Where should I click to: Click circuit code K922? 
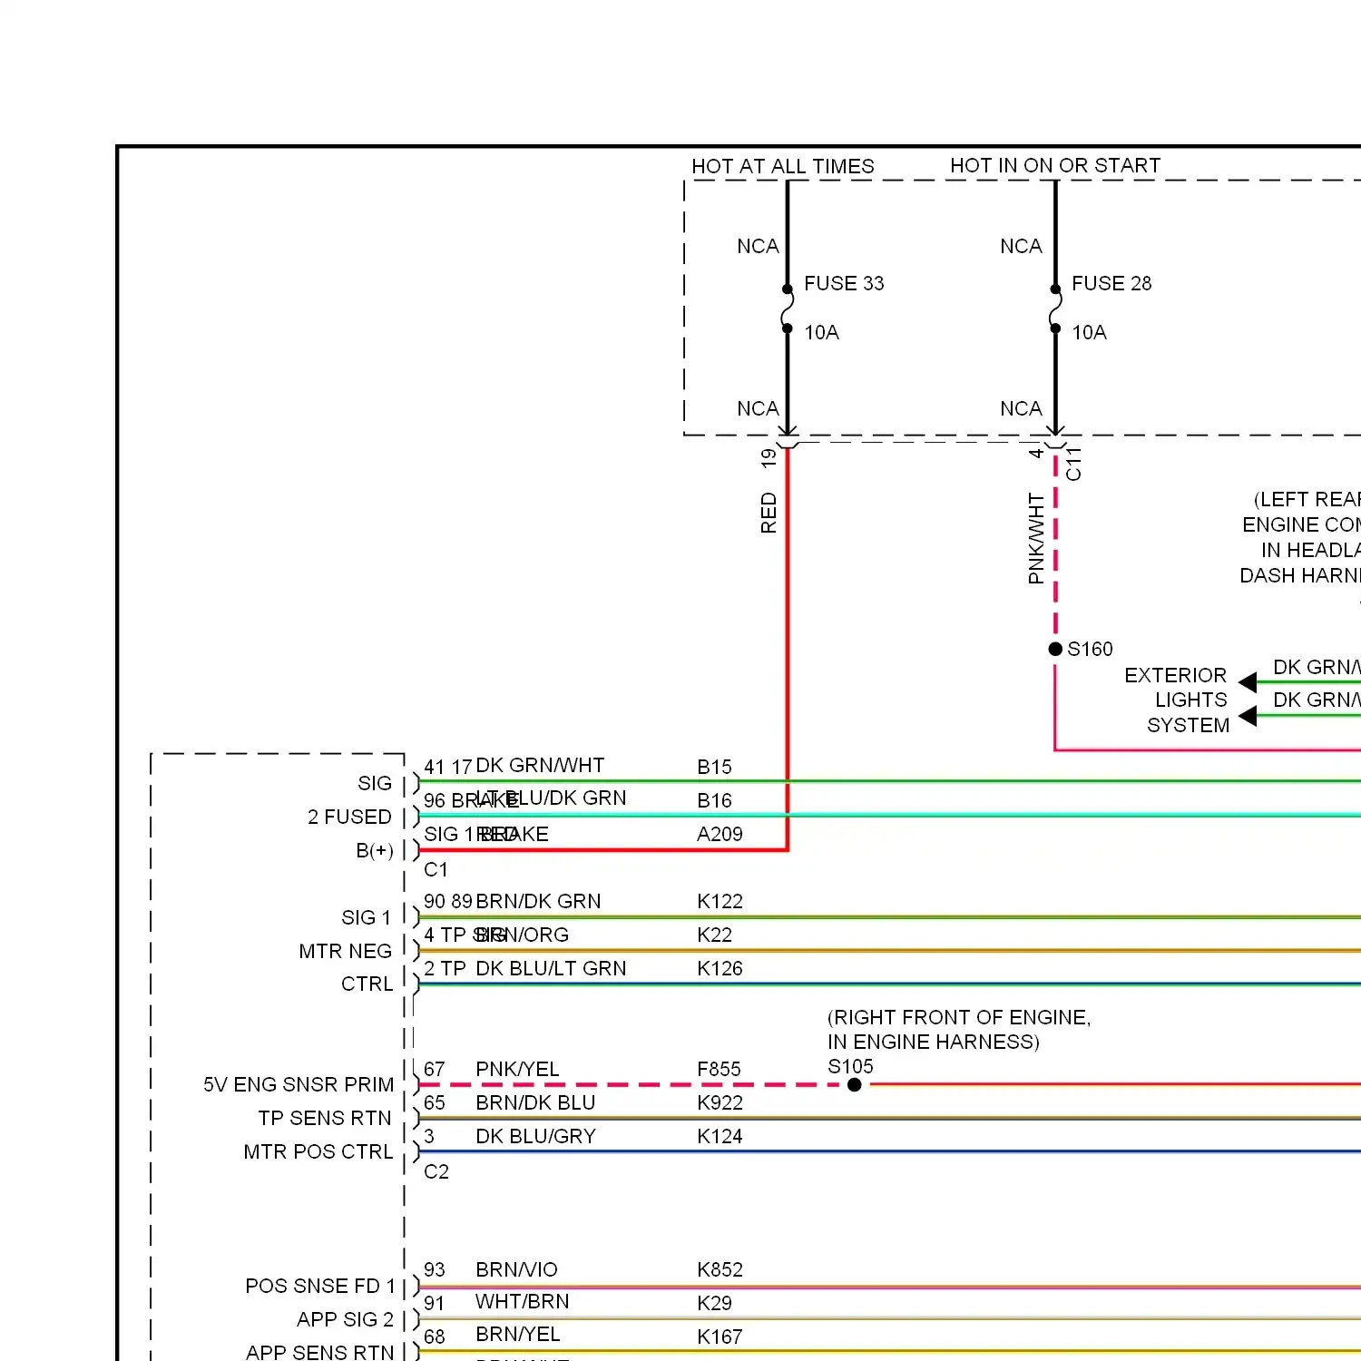coord(720,1102)
